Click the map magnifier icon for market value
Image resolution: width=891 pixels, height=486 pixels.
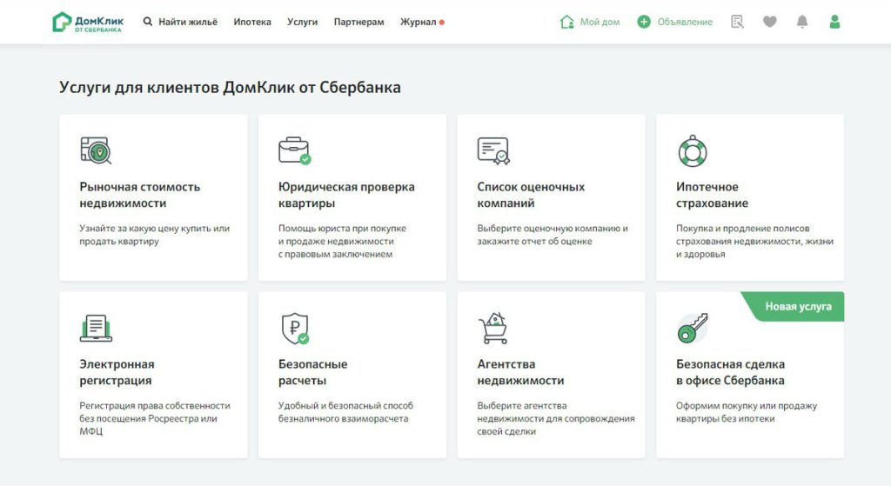tap(96, 150)
